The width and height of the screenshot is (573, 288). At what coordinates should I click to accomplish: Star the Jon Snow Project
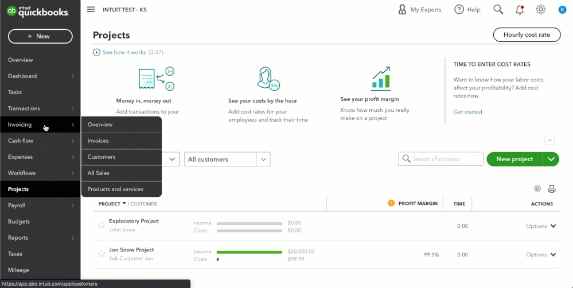[x=102, y=254]
